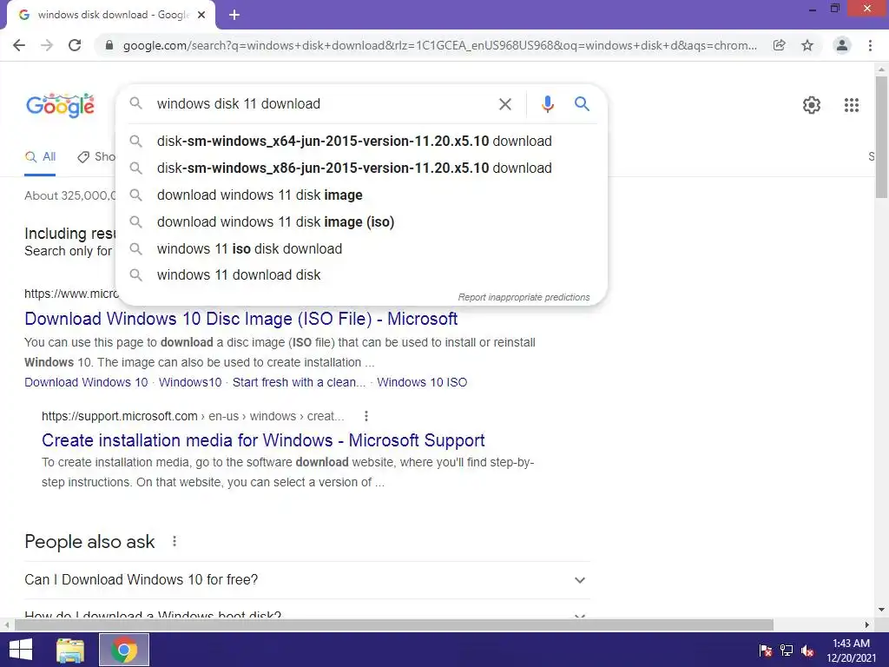Viewport: 889px width, 667px height.
Task: Select suggestion 'disk-sm-windows_x64-jun-2015-version-11.20.x5.10 download'
Action: click(x=361, y=142)
